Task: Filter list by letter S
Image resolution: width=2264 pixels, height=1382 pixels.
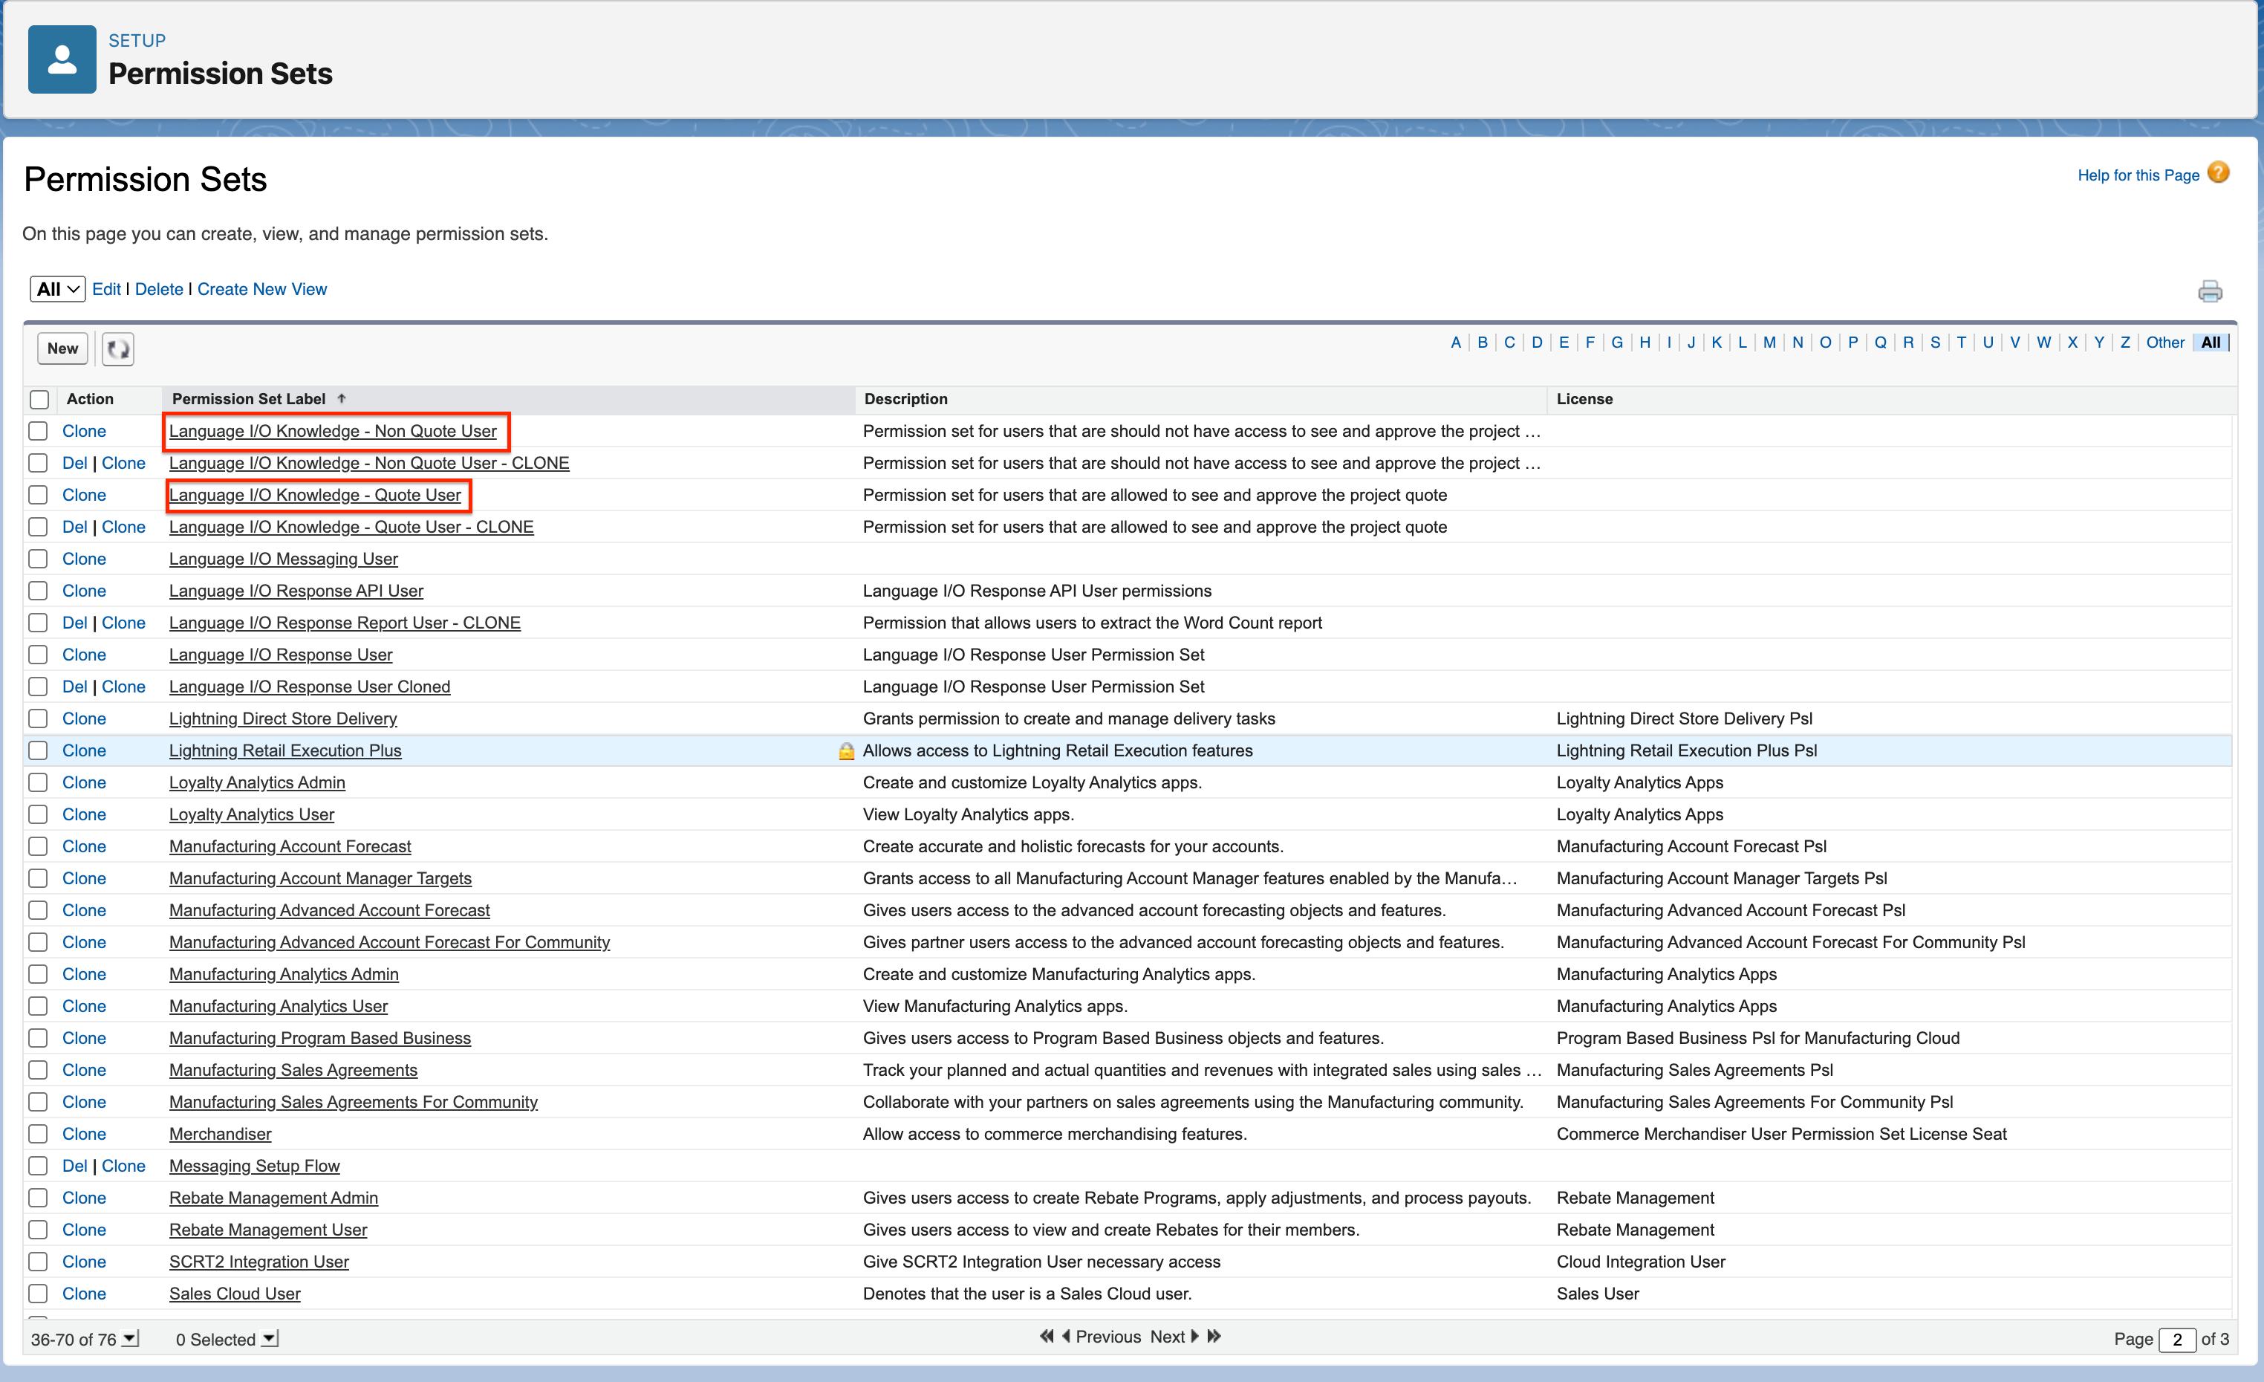Action: 1935,343
